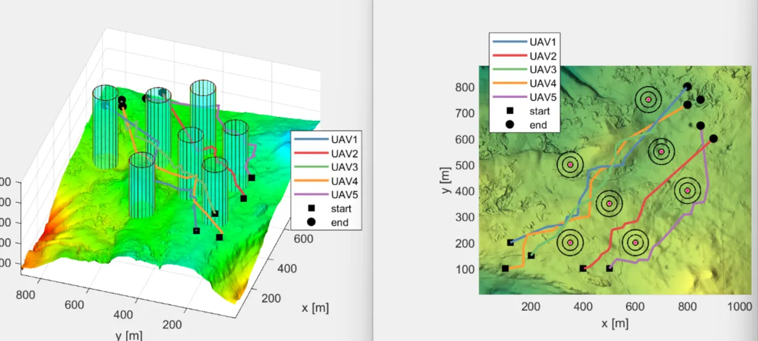Click x-axis tick 600 on the 2D map
758x341 pixels.
coord(635,306)
